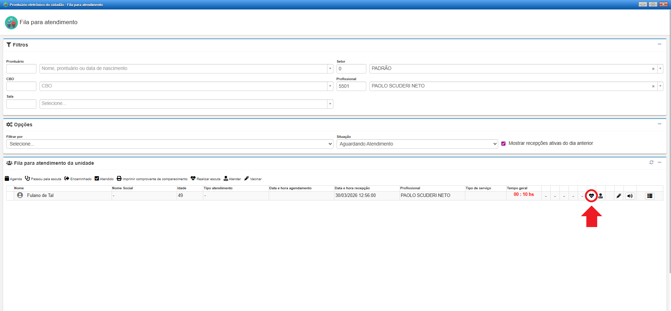The height and width of the screenshot is (311, 671).
Task: Click the patient name search field
Action: point(183,69)
